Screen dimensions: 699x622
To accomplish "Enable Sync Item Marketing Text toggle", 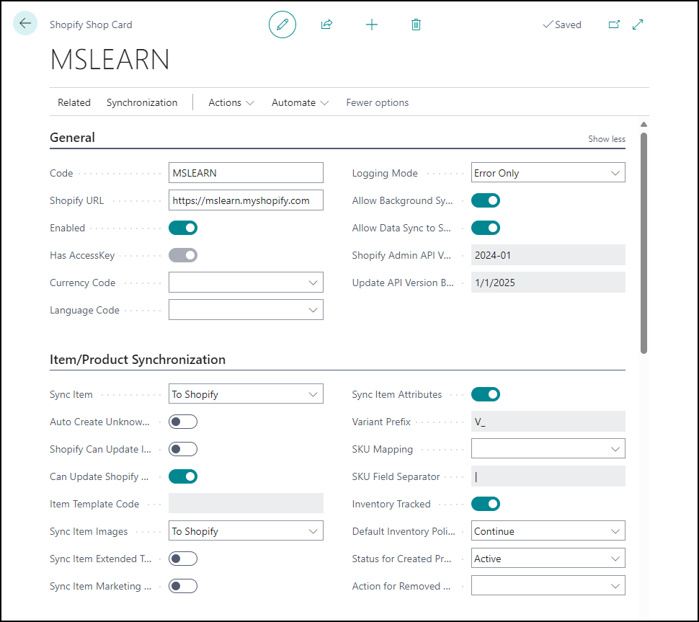I will (x=183, y=587).
